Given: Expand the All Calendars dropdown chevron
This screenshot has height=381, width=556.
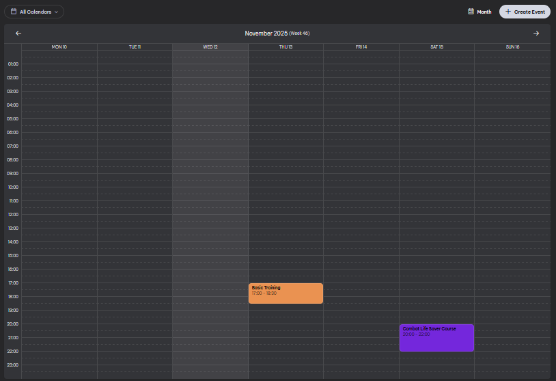Looking at the screenshot, I should pyautogui.click(x=56, y=12).
